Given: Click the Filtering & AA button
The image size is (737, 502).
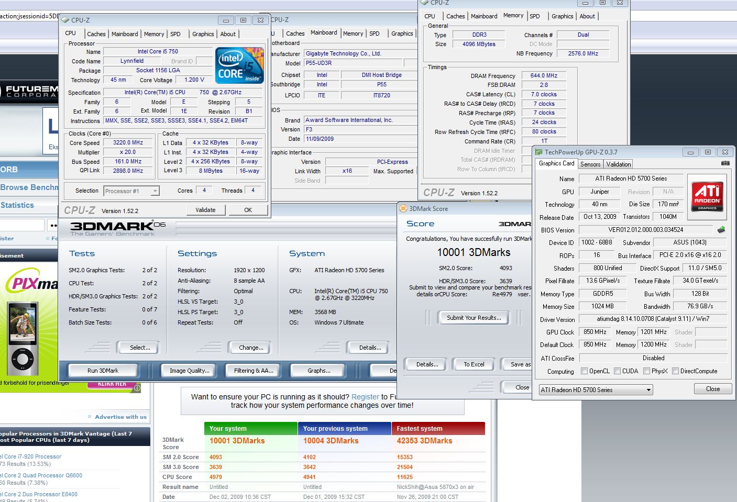Looking at the screenshot, I should [254, 371].
